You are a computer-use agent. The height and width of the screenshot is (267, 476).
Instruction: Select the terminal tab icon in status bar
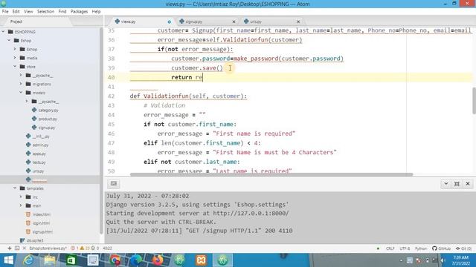17,248
